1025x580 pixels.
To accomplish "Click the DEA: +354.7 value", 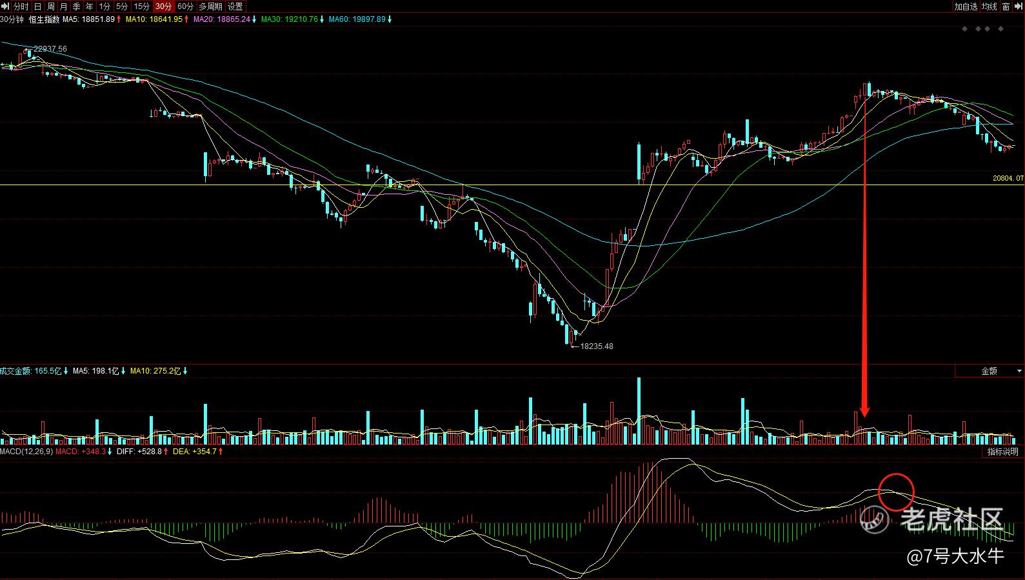I will click(x=194, y=452).
